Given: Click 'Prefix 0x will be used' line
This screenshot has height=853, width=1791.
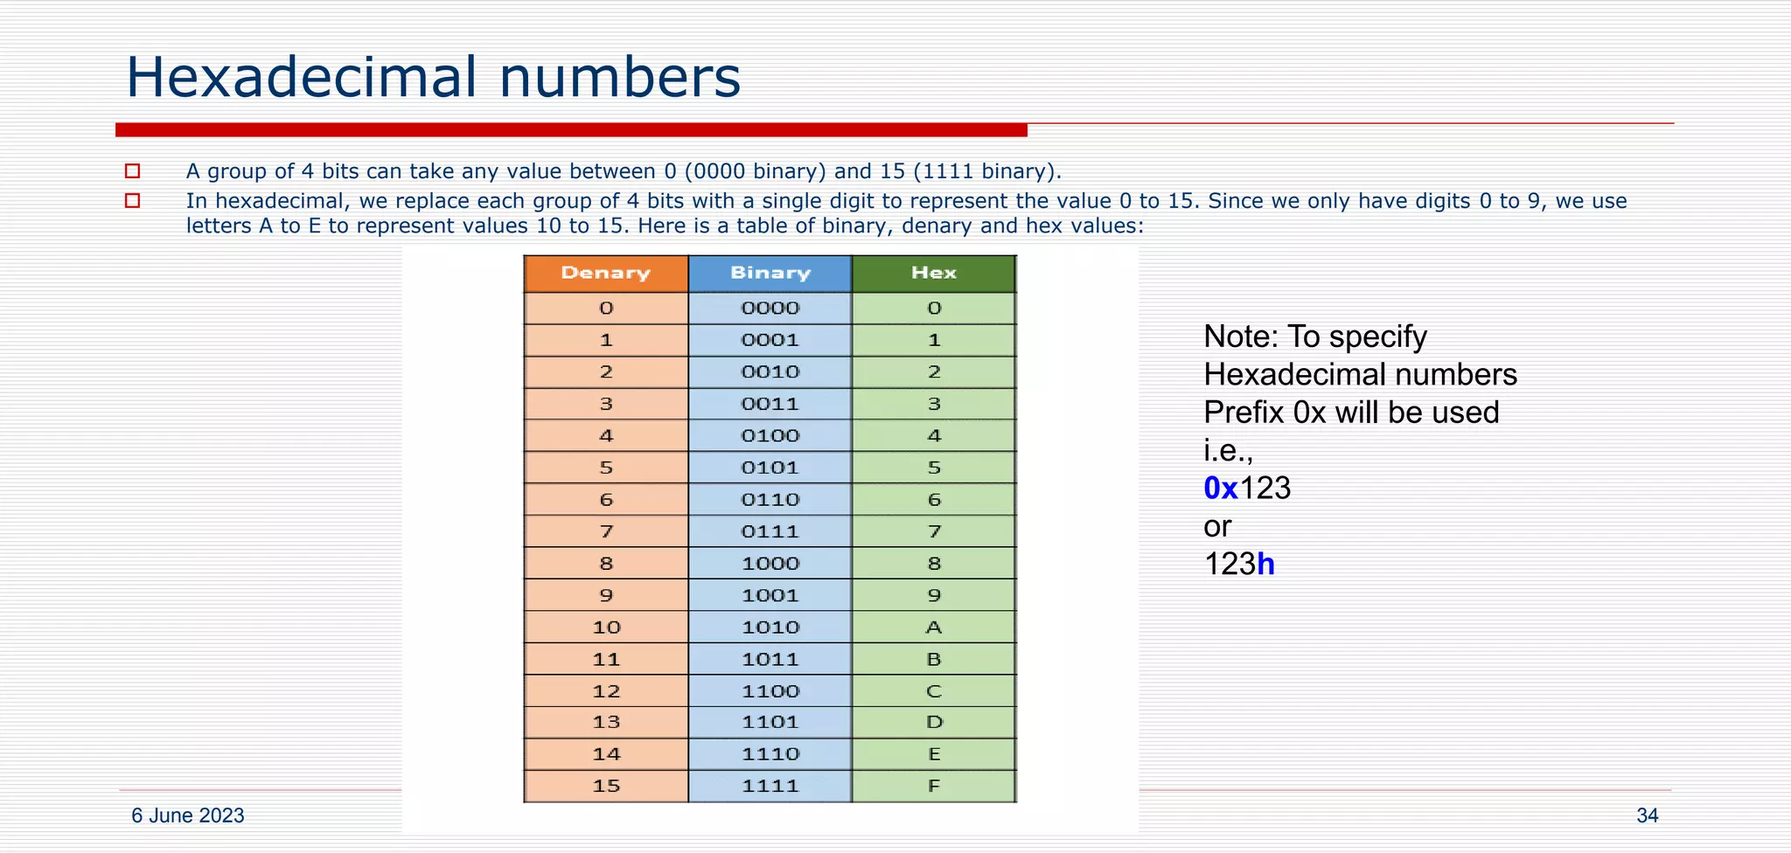Looking at the screenshot, I should tap(1351, 413).
